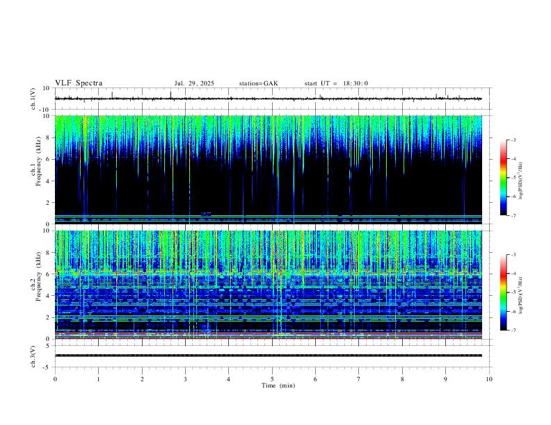Click the "-3" tick on ch.1 color bar

(x=513, y=140)
